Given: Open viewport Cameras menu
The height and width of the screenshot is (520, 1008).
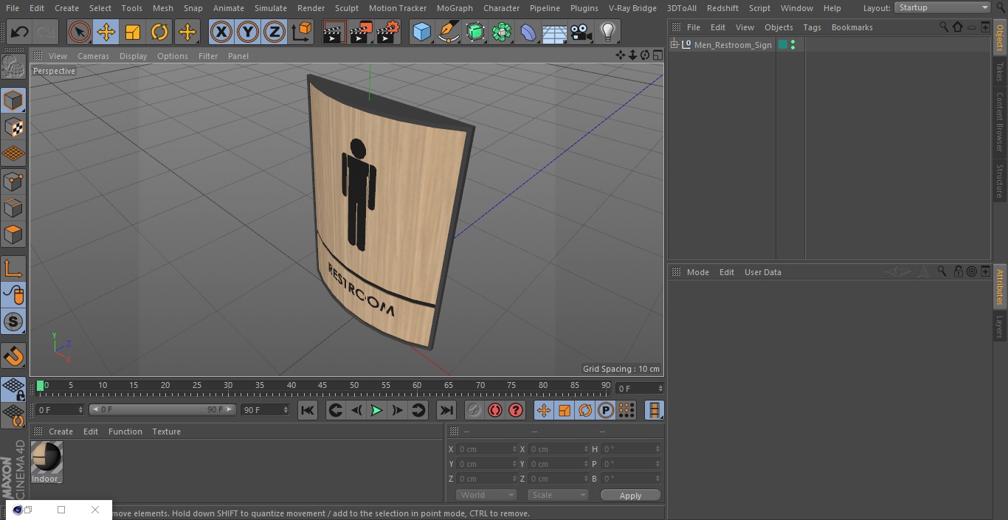Looking at the screenshot, I should (x=93, y=56).
